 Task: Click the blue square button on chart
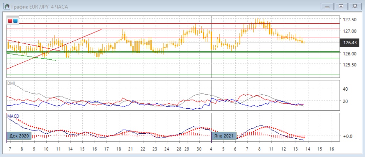coord(15,21)
